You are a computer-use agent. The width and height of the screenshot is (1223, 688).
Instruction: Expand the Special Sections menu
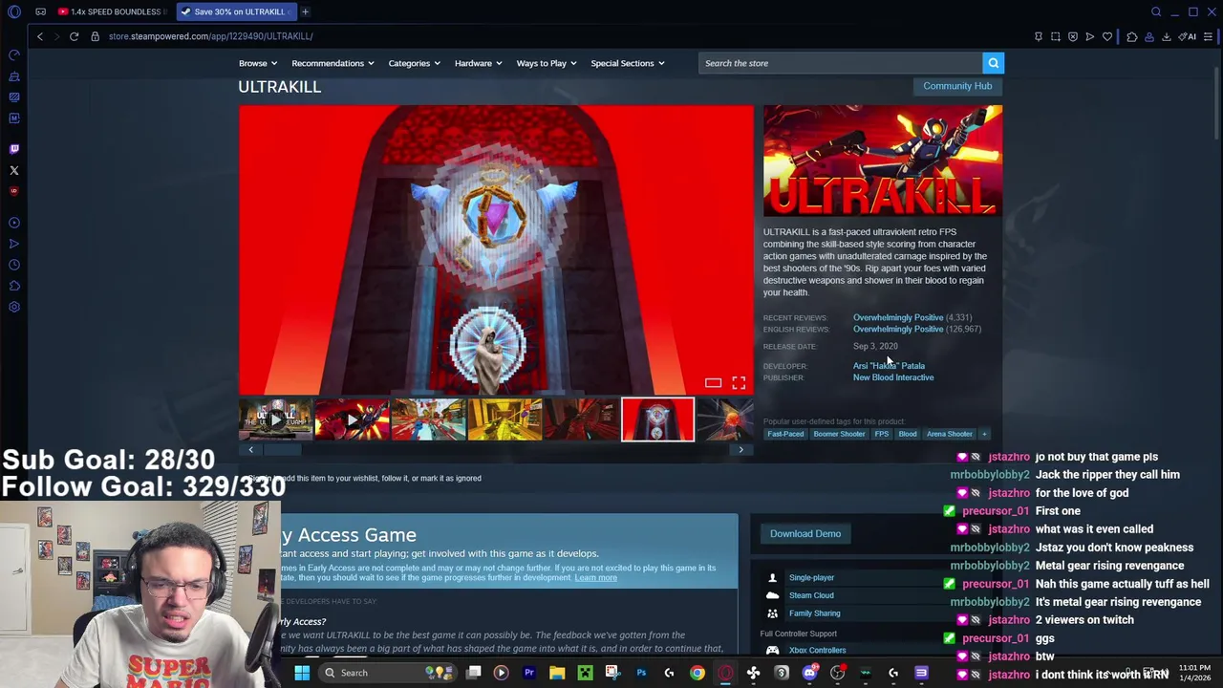pyautogui.click(x=628, y=63)
